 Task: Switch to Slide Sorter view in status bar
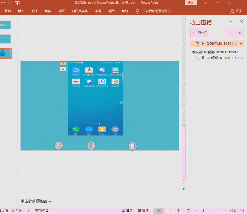(x=168, y=210)
